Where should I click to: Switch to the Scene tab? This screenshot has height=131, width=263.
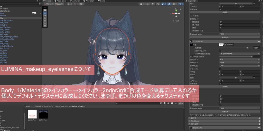pyautogui.click(x=47, y=1)
